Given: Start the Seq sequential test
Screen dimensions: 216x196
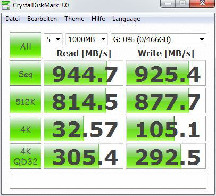Looking at the screenshot, I should [x=26, y=73].
